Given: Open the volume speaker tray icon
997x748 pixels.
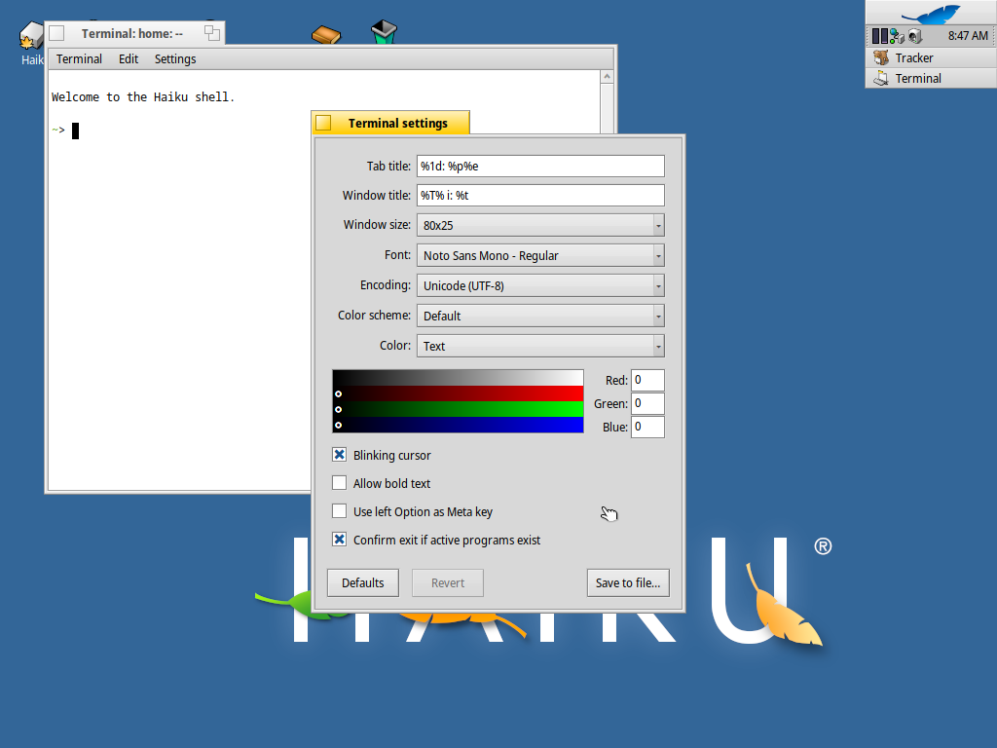Looking at the screenshot, I should click(x=915, y=36).
